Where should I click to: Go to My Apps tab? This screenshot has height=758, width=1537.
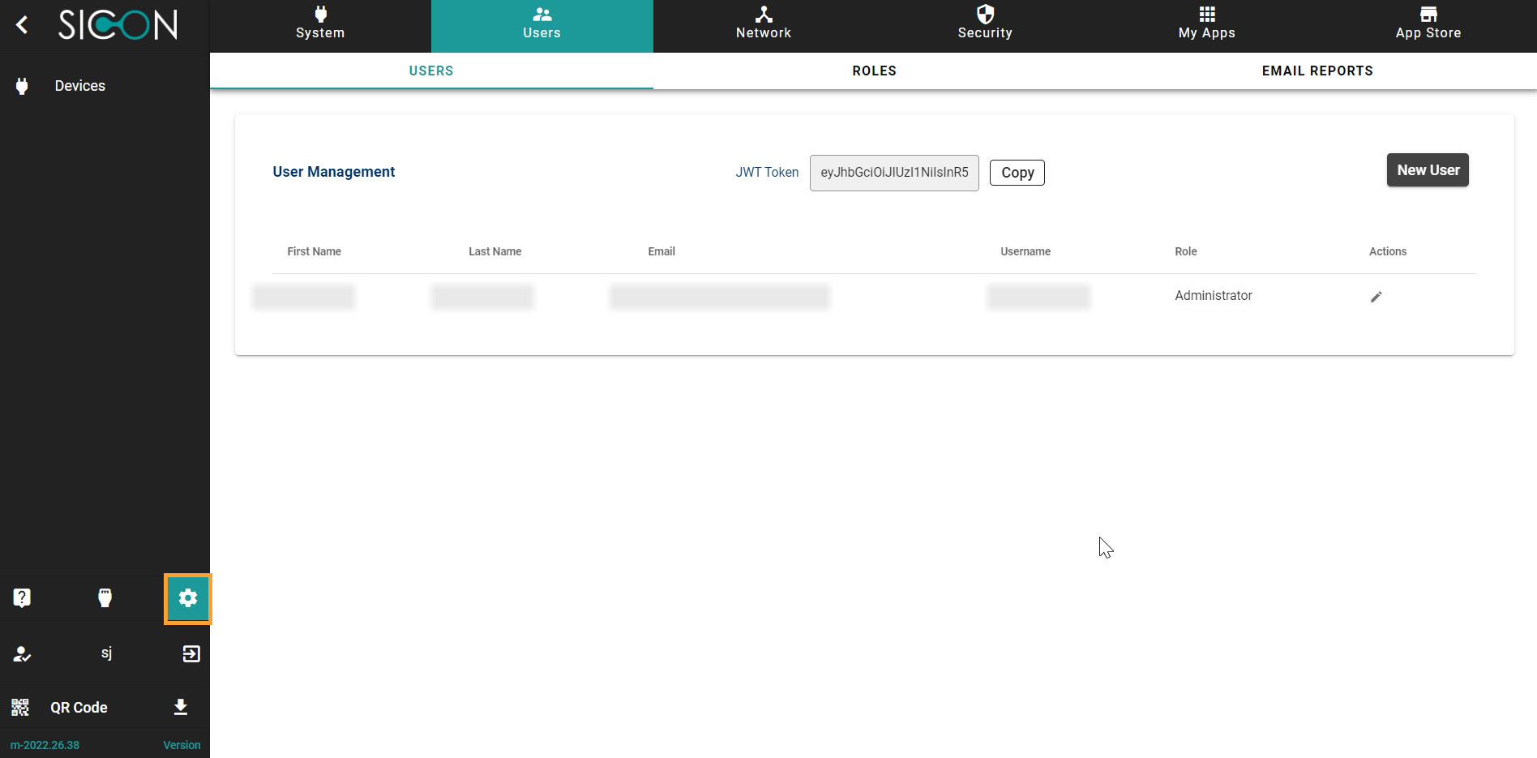tap(1206, 25)
